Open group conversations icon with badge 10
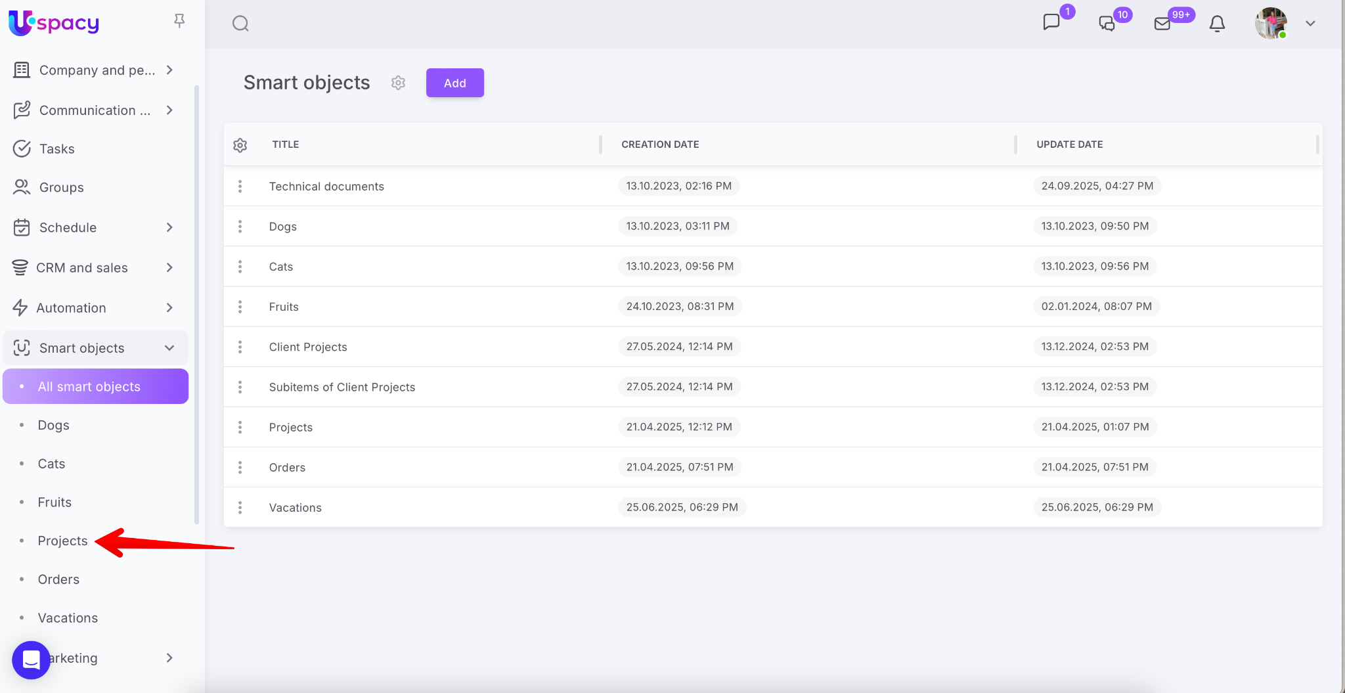The image size is (1345, 693). point(1107,24)
